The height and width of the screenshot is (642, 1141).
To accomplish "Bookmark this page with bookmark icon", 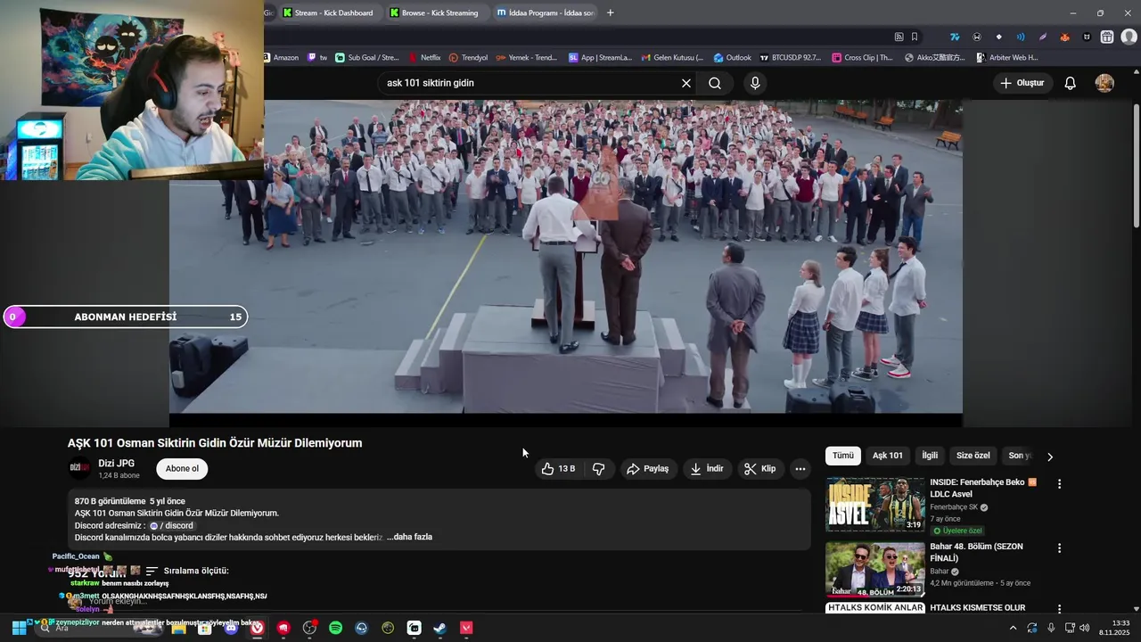I will pos(915,37).
